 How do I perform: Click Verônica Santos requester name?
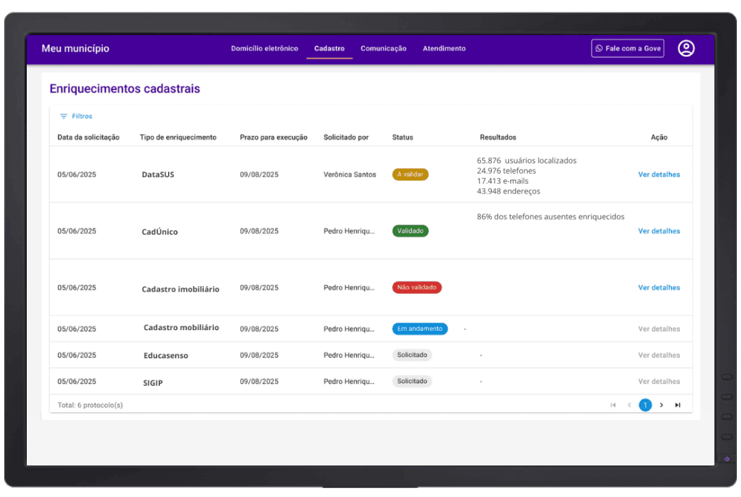[350, 174]
